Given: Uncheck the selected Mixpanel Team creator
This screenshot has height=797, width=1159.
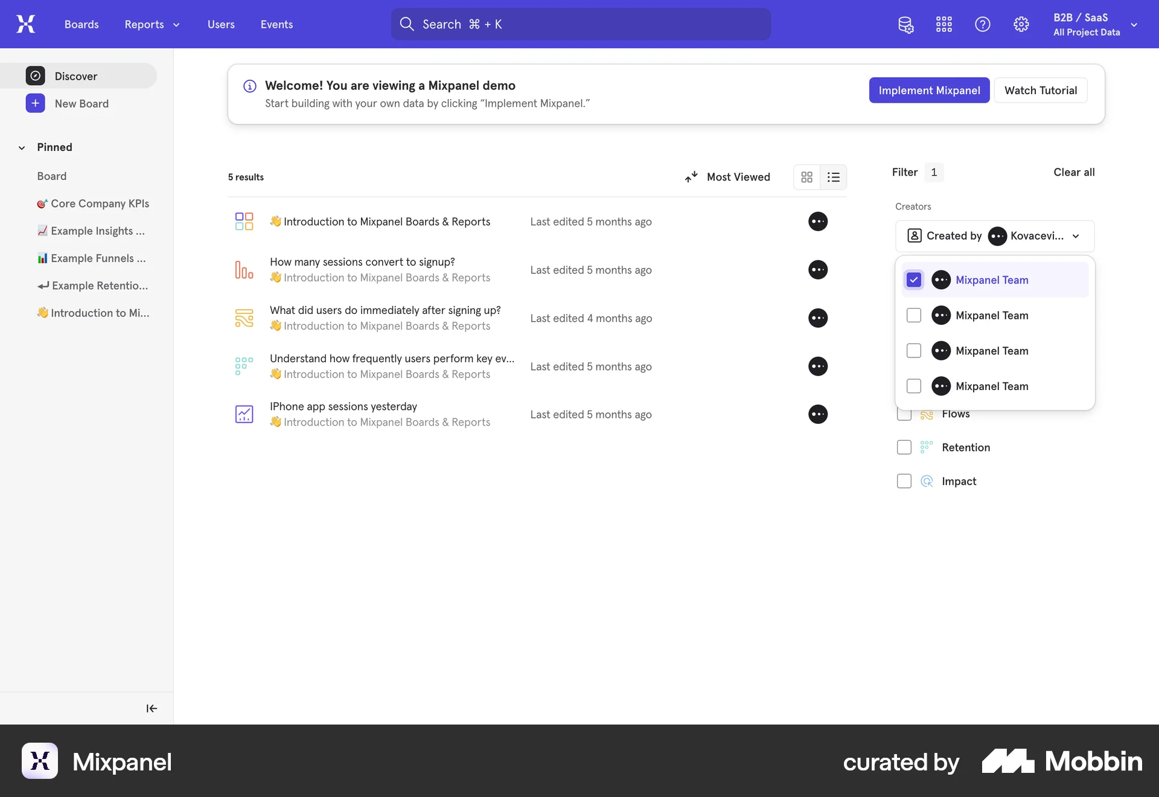Looking at the screenshot, I should (x=914, y=280).
